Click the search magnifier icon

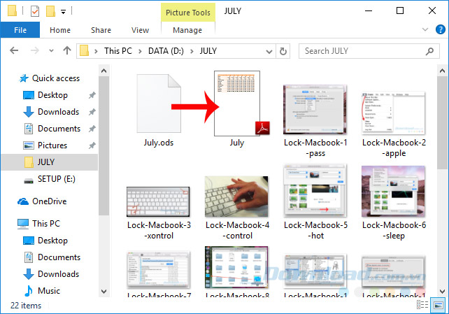429,51
